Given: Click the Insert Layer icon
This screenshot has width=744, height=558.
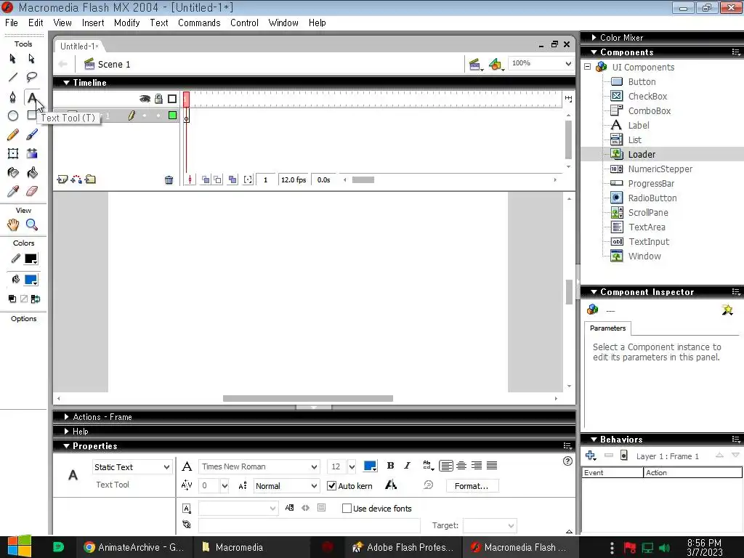Looking at the screenshot, I should coord(62,179).
